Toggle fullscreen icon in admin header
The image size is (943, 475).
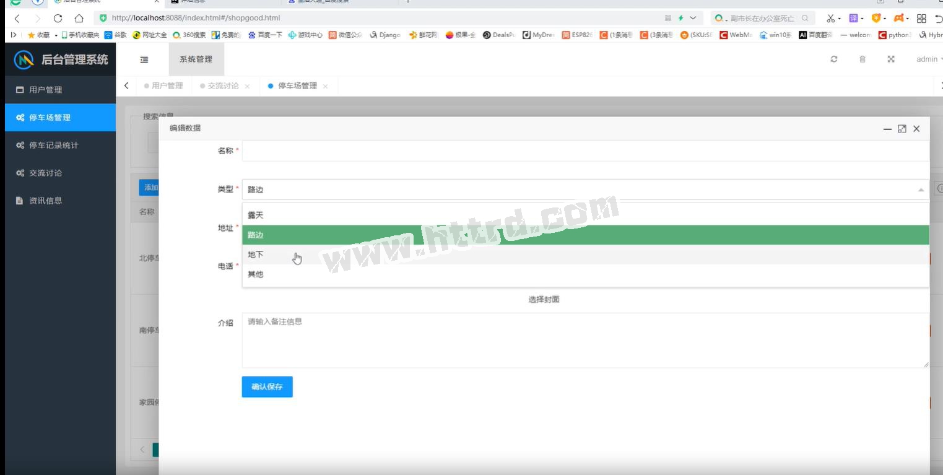[891, 59]
